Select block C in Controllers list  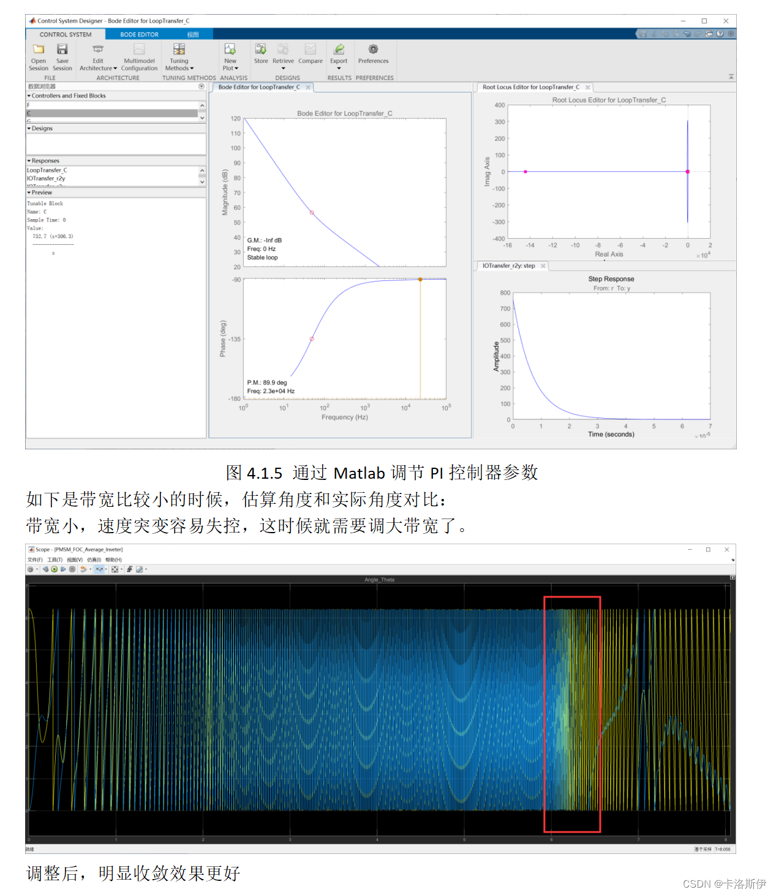click(112, 113)
